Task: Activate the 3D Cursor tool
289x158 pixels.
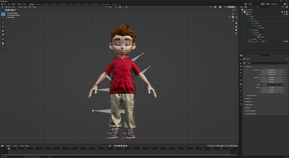Action: pos(3,18)
